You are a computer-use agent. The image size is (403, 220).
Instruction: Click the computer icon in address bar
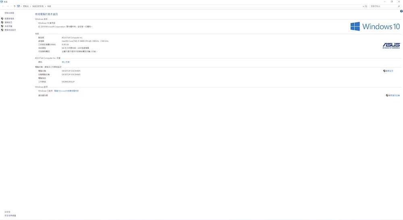(18, 6)
